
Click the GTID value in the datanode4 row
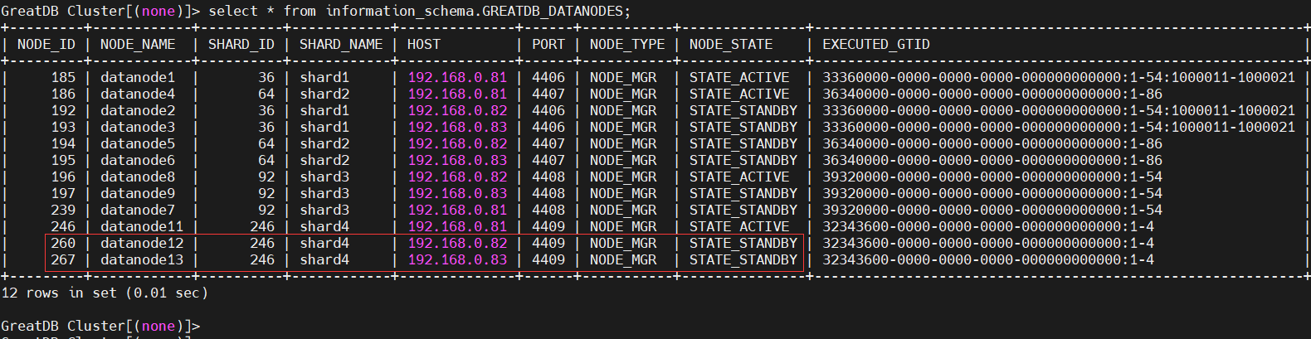point(992,94)
